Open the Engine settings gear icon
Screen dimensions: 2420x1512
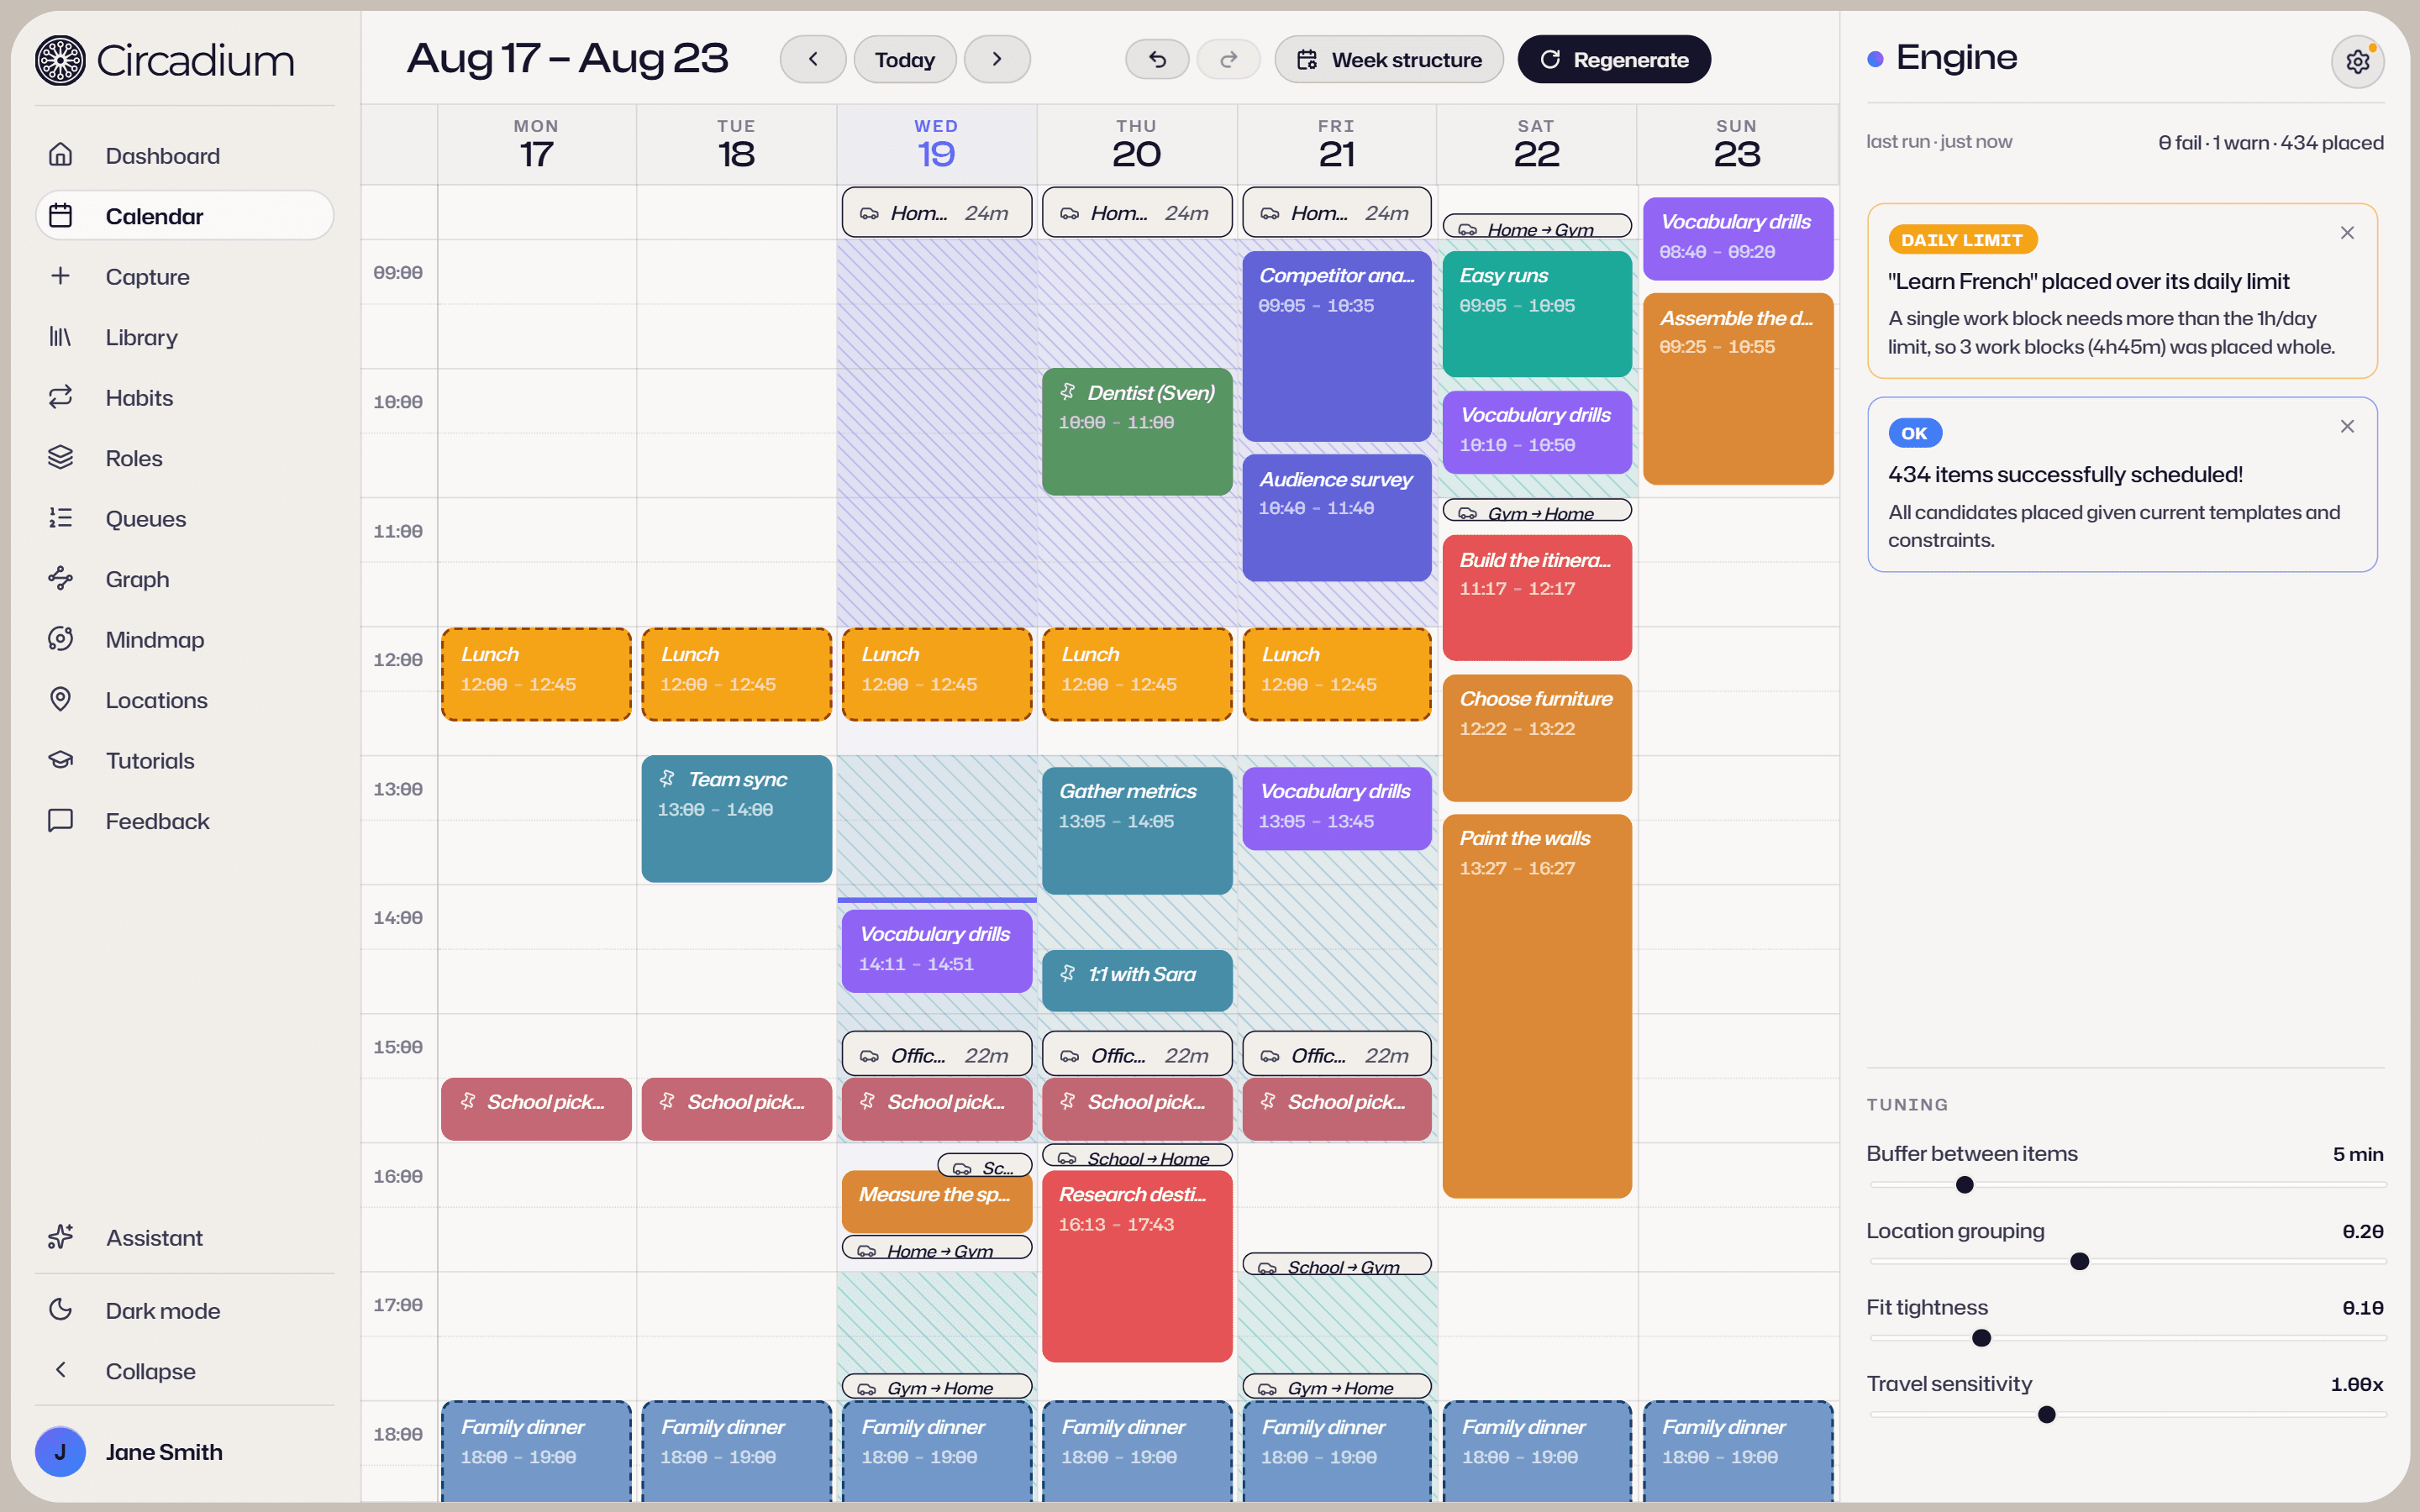click(x=2357, y=61)
